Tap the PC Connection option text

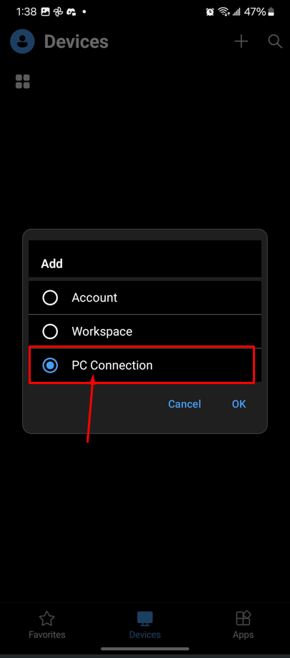[x=112, y=365]
